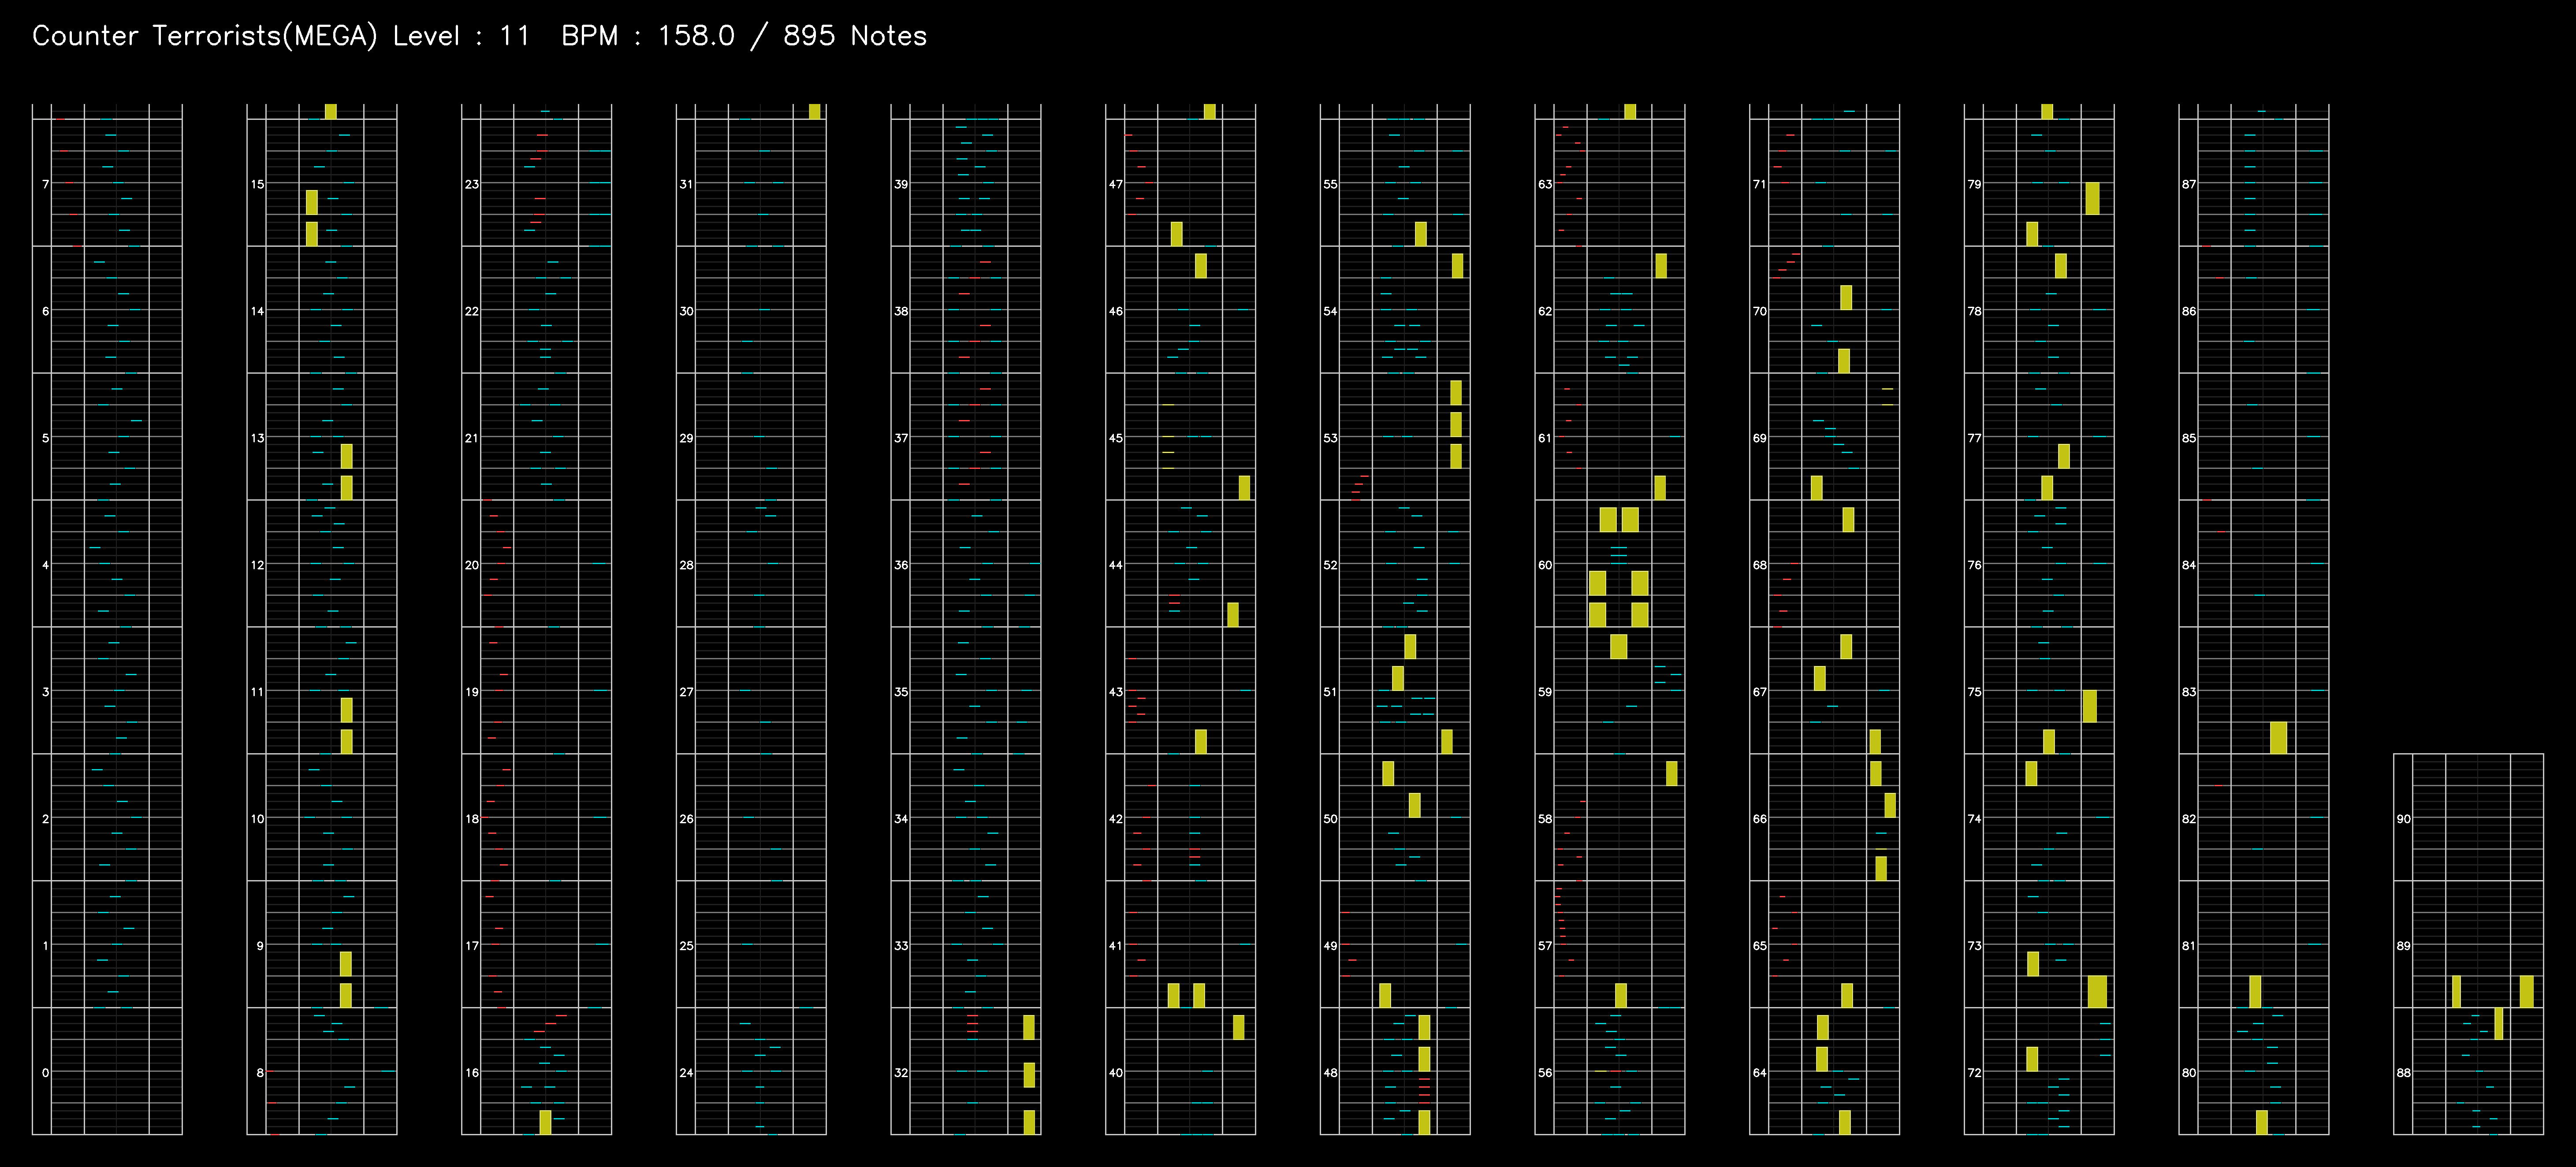Select the yellow long note in measure 65

pyautogui.click(x=1847, y=995)
